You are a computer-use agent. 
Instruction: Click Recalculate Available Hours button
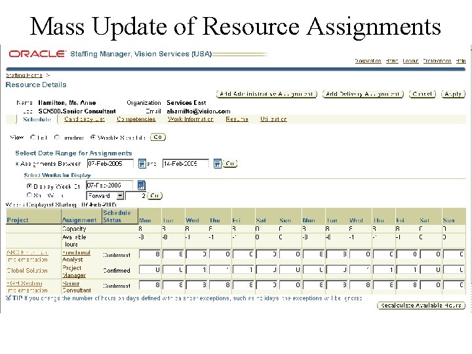pos(421,305)
